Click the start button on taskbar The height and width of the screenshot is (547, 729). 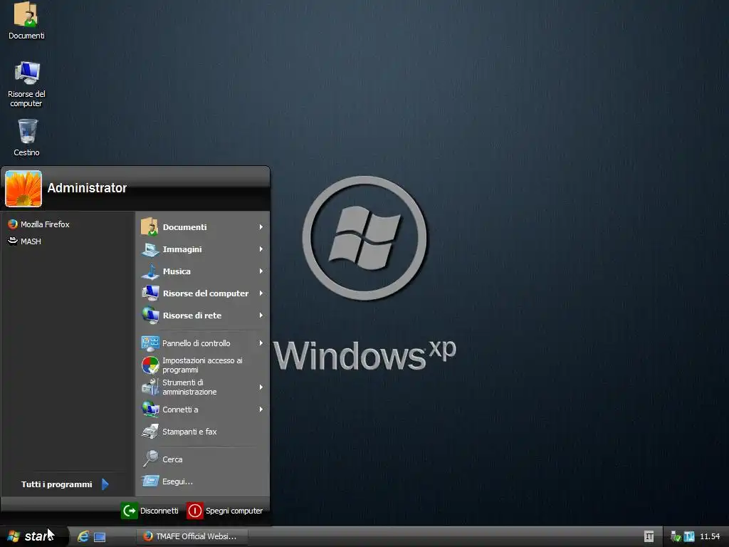pos(34,536)
